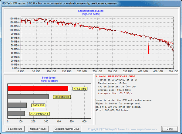Screen dimensions: 182x134
Task: Select the SCSI Ultra320 gray bar
Action: pos(28,97)
